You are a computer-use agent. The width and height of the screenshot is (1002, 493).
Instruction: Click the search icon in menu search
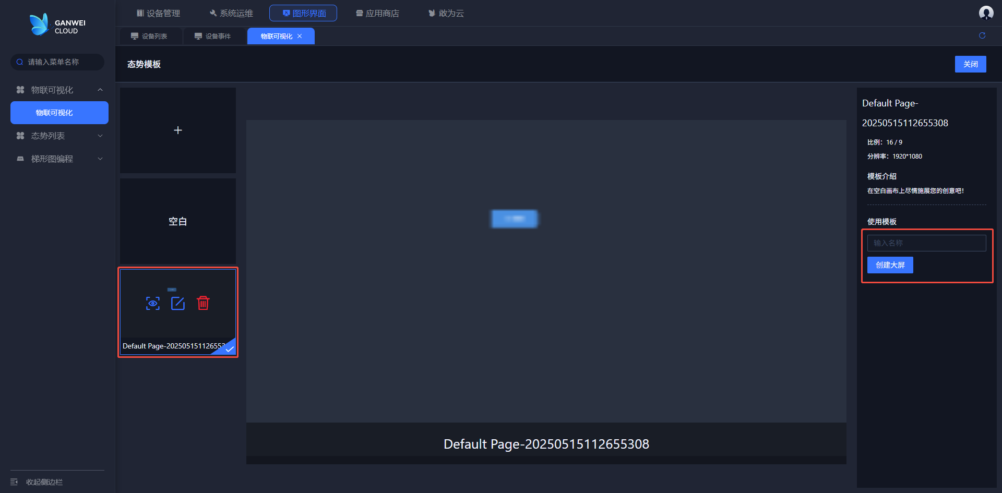20,62
